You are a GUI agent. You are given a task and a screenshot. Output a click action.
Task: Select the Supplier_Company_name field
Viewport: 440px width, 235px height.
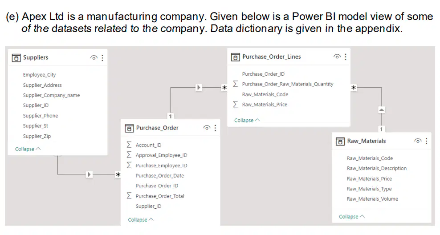tap(51, 95)
